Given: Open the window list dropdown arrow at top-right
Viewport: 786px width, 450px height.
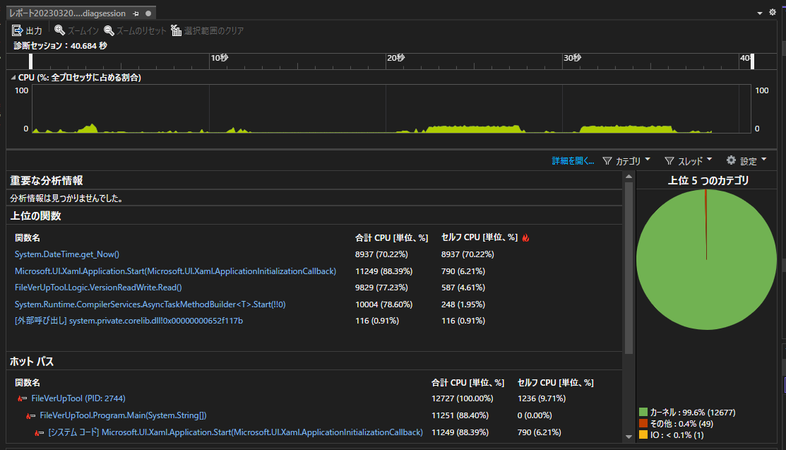Looking at the screenshot, I should tap(759, 13).
